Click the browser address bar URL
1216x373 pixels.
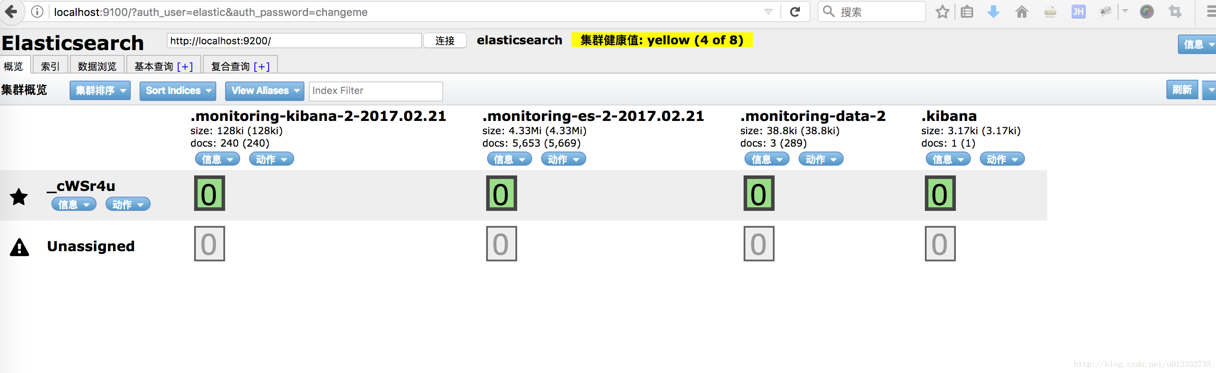pos(210,12)
